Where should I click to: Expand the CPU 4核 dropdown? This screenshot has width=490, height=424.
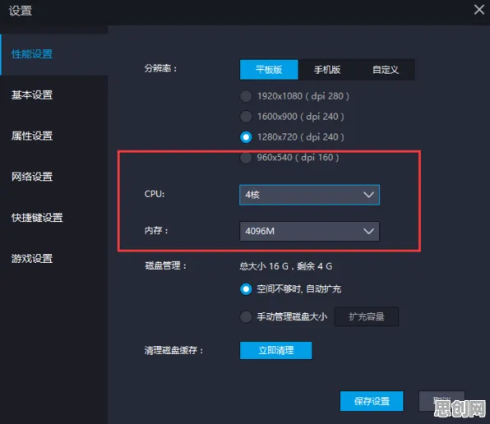tap(309, 195)
